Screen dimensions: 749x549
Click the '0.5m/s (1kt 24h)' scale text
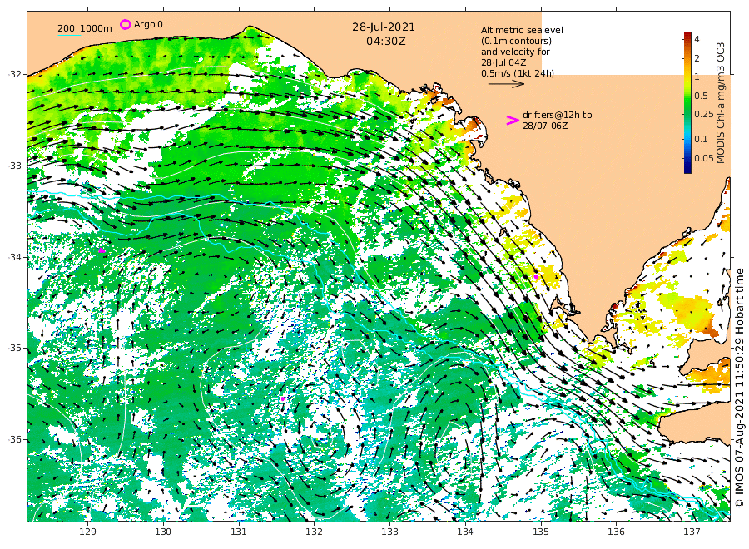click(518, 73)
